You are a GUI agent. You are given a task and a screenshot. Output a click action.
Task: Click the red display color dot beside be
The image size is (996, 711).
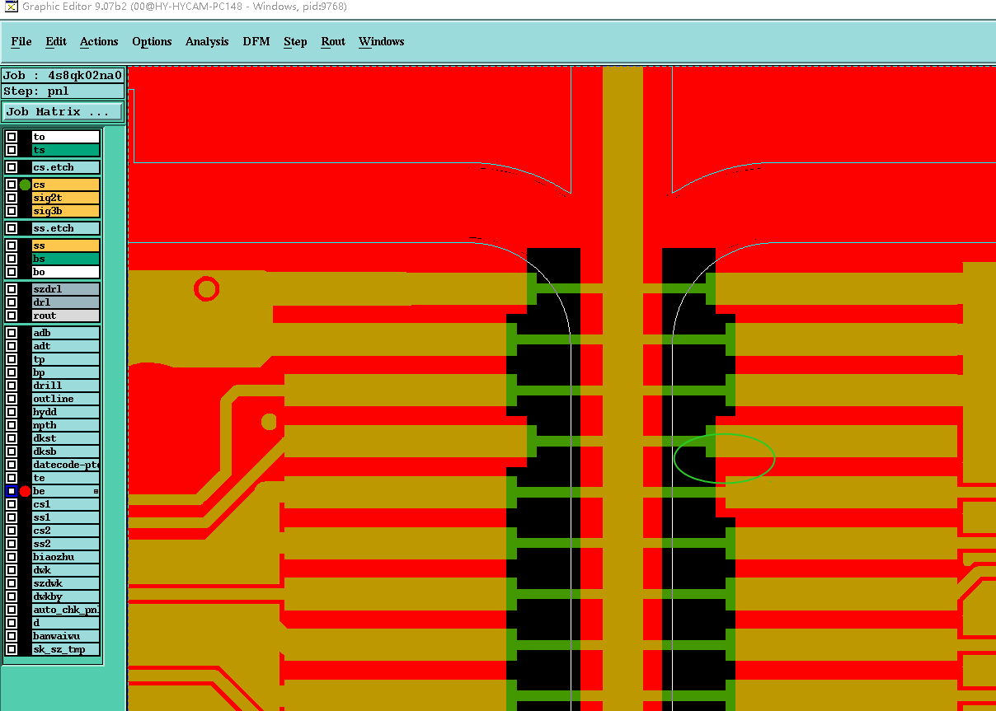[25, 491]
